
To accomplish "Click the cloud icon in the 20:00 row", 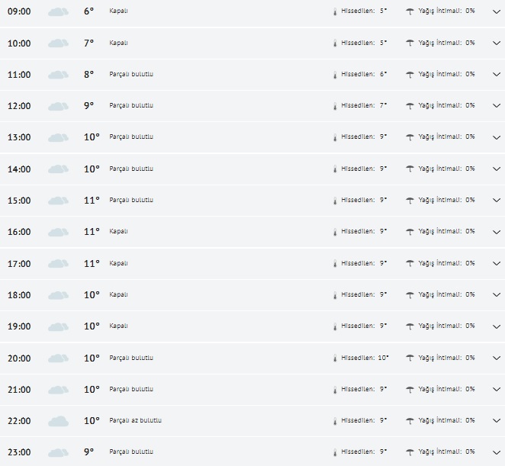I will pyautogui.click(x=58, y=358).
